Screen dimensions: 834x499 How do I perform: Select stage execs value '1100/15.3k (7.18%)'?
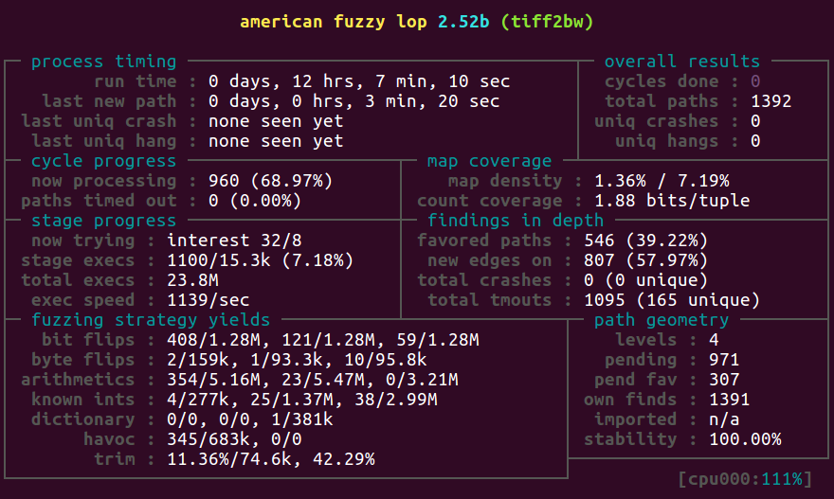[x=261, y=260]
